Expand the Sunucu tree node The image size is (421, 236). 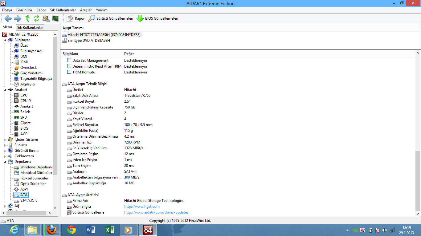click(x=5, y=145)
